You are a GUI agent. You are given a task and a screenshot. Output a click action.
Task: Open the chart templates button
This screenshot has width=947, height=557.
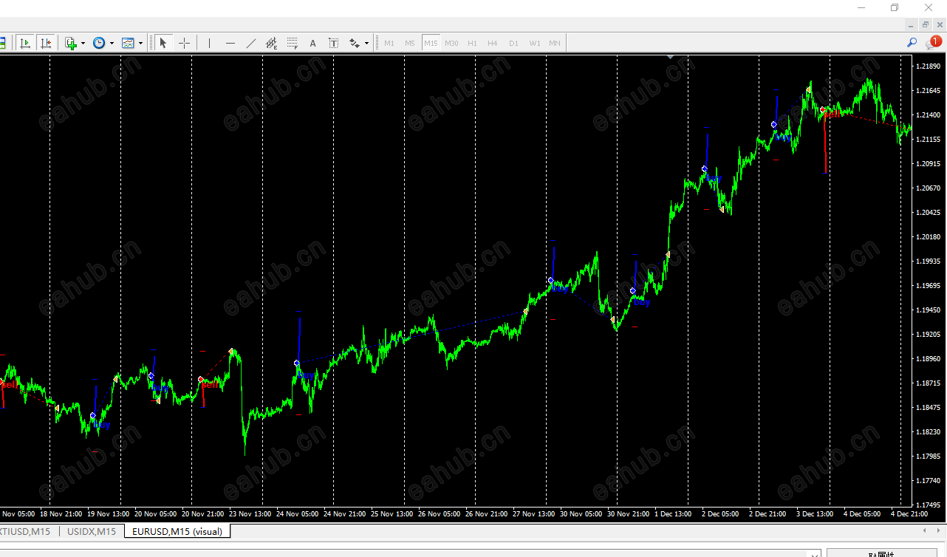(128, 43)
